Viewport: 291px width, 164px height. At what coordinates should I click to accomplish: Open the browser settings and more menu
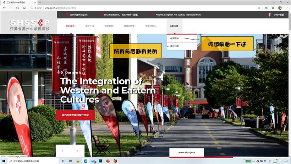click(x=287, y=8)
